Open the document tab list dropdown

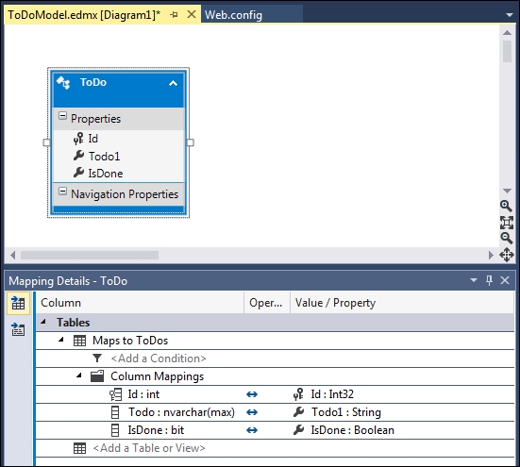click(x=510, y=15)
